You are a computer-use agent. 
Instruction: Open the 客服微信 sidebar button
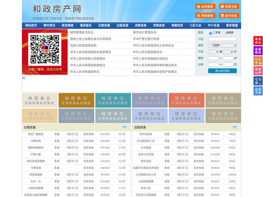pos(258,51)
